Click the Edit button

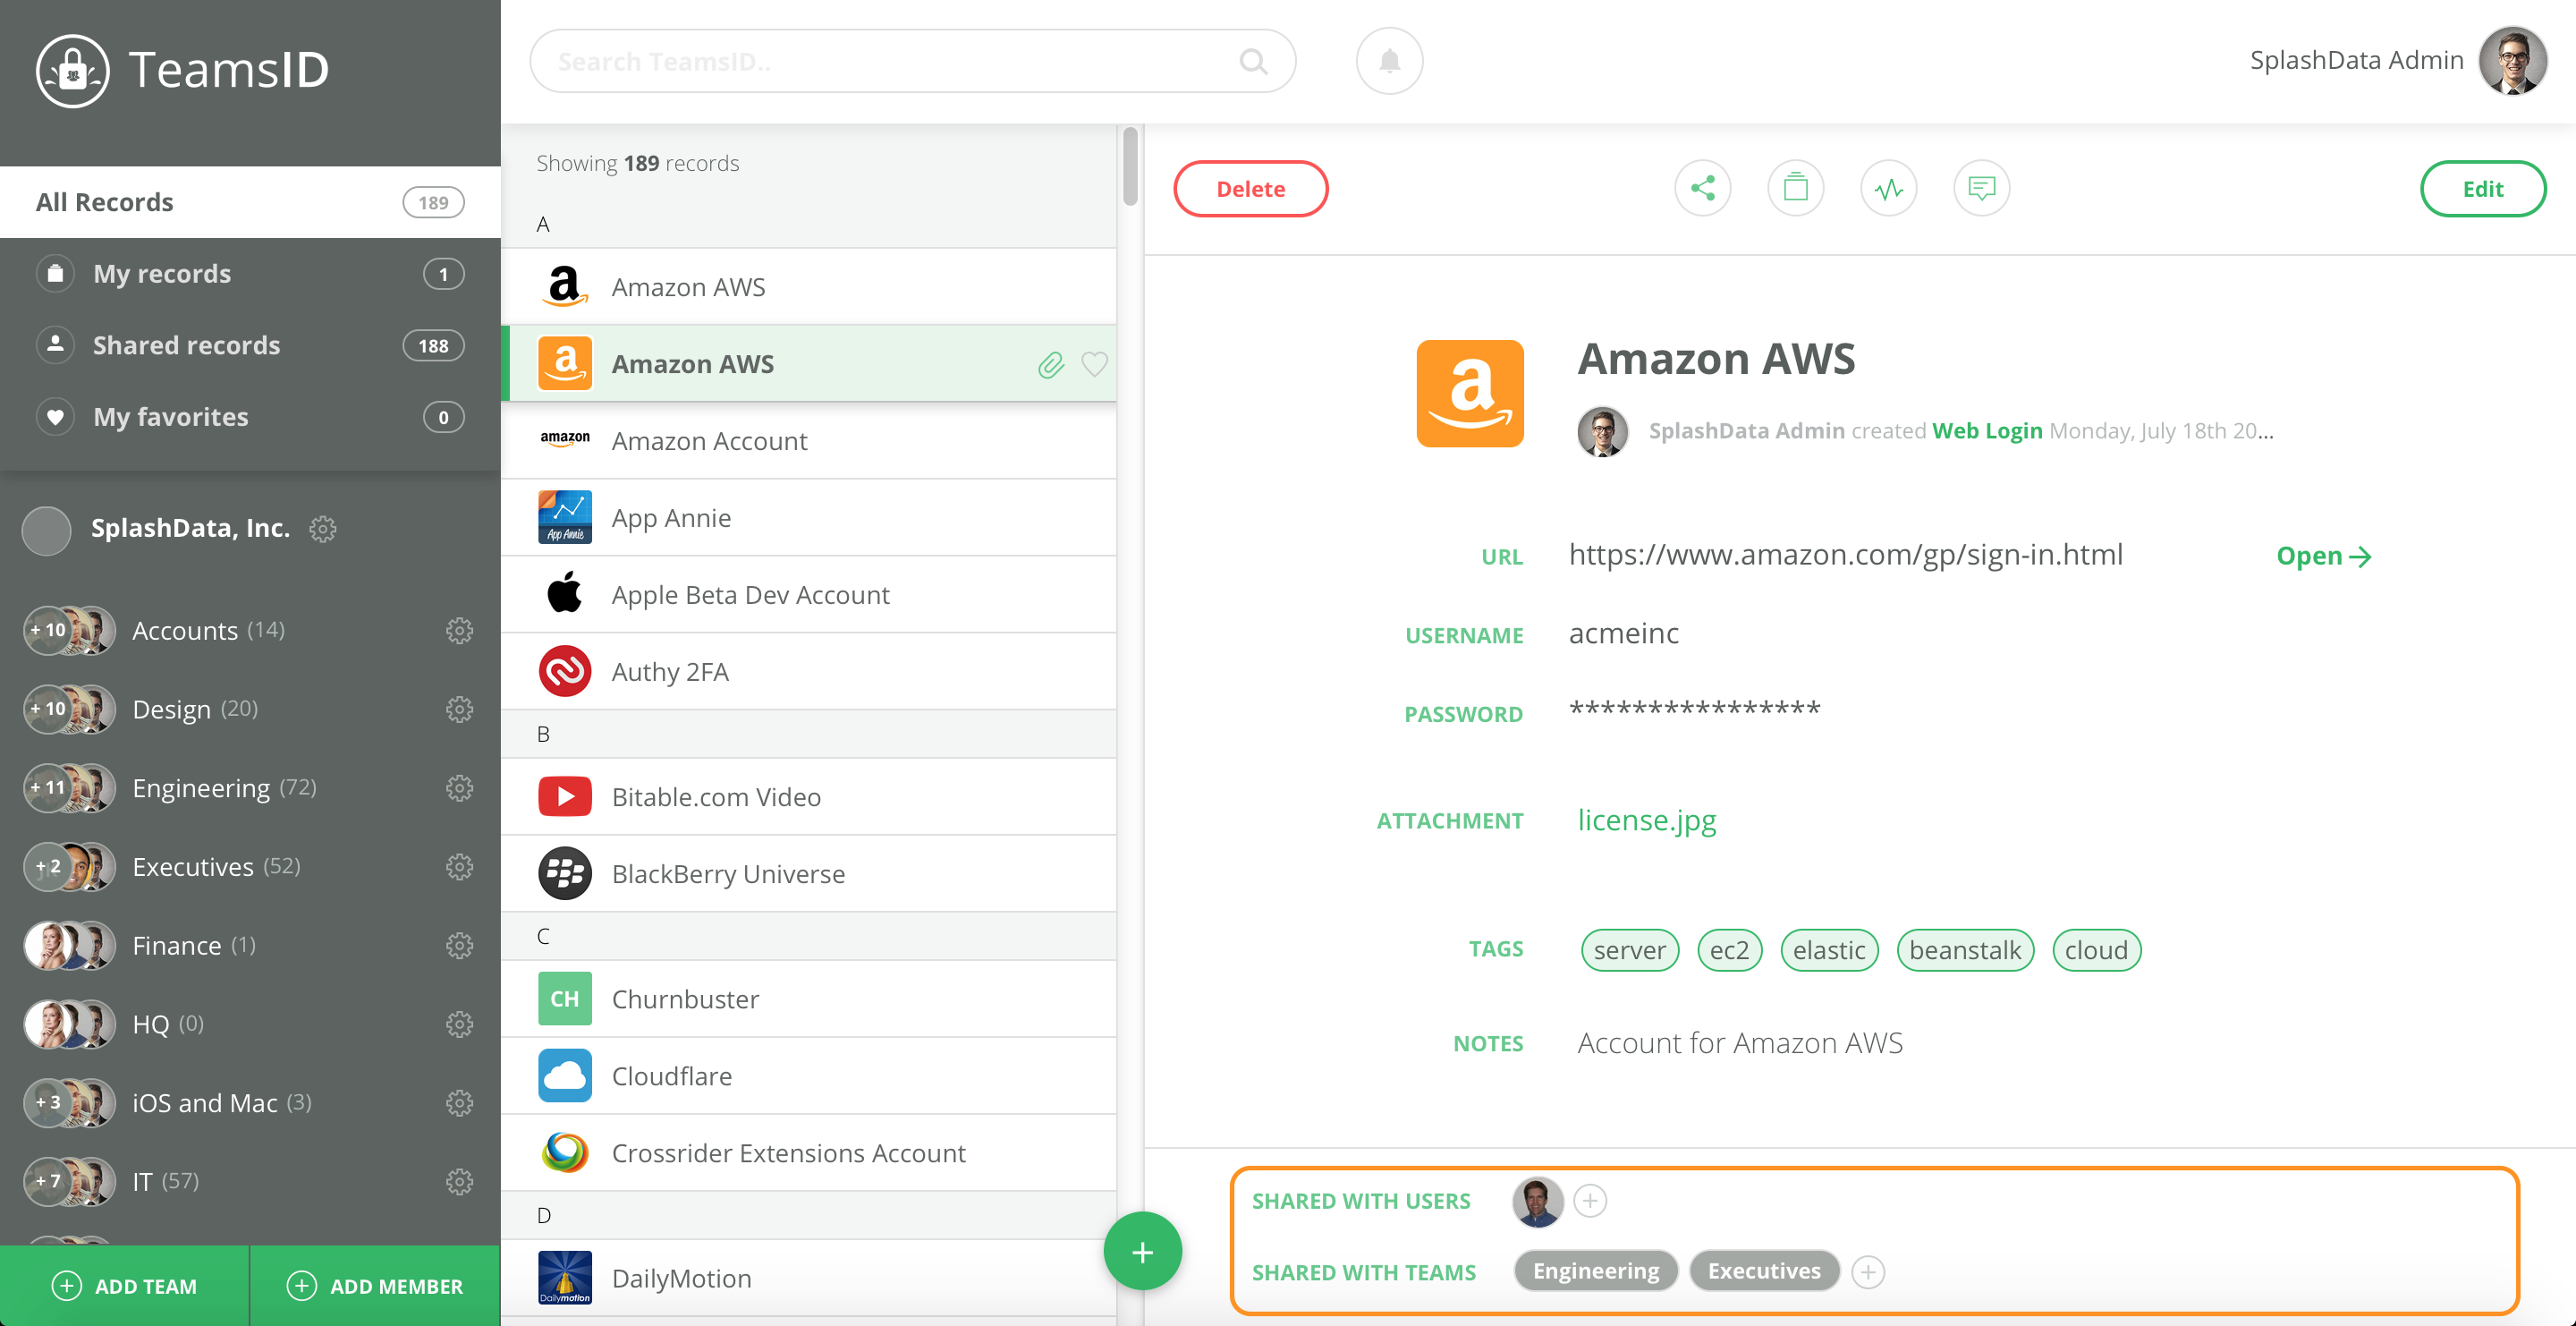[x=2481, y=188]
